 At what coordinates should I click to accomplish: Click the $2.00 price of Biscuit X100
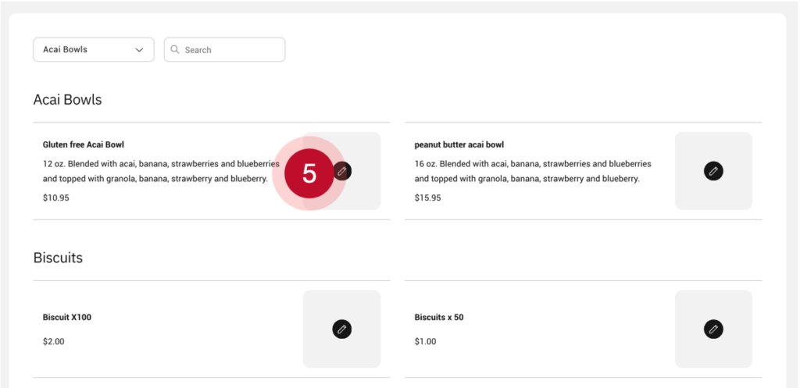(x=54, y=341)
